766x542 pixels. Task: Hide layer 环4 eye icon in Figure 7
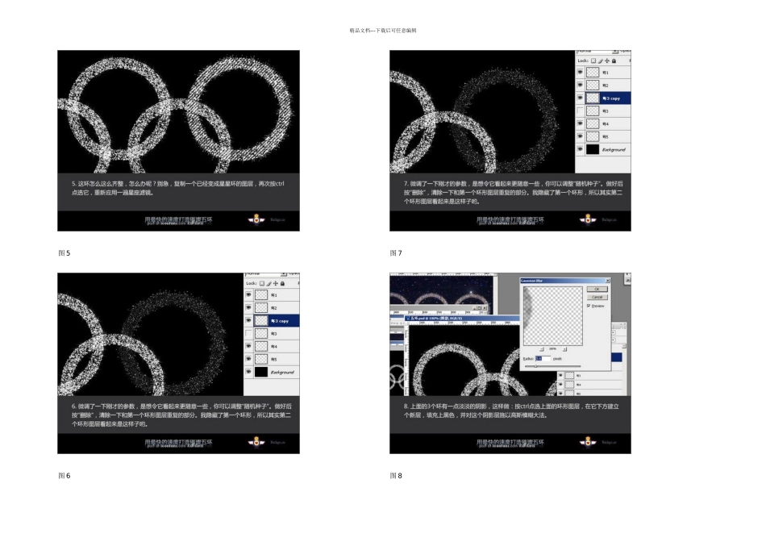click(x=581, y=123)
